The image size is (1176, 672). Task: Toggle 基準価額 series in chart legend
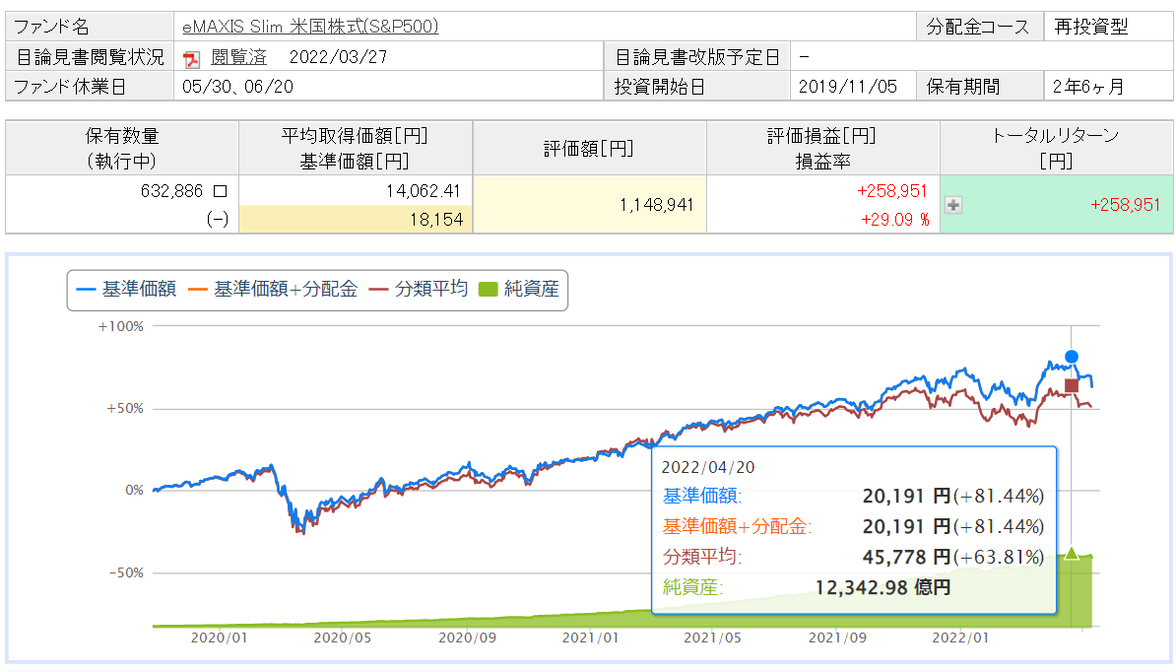(x=126, y=289)
